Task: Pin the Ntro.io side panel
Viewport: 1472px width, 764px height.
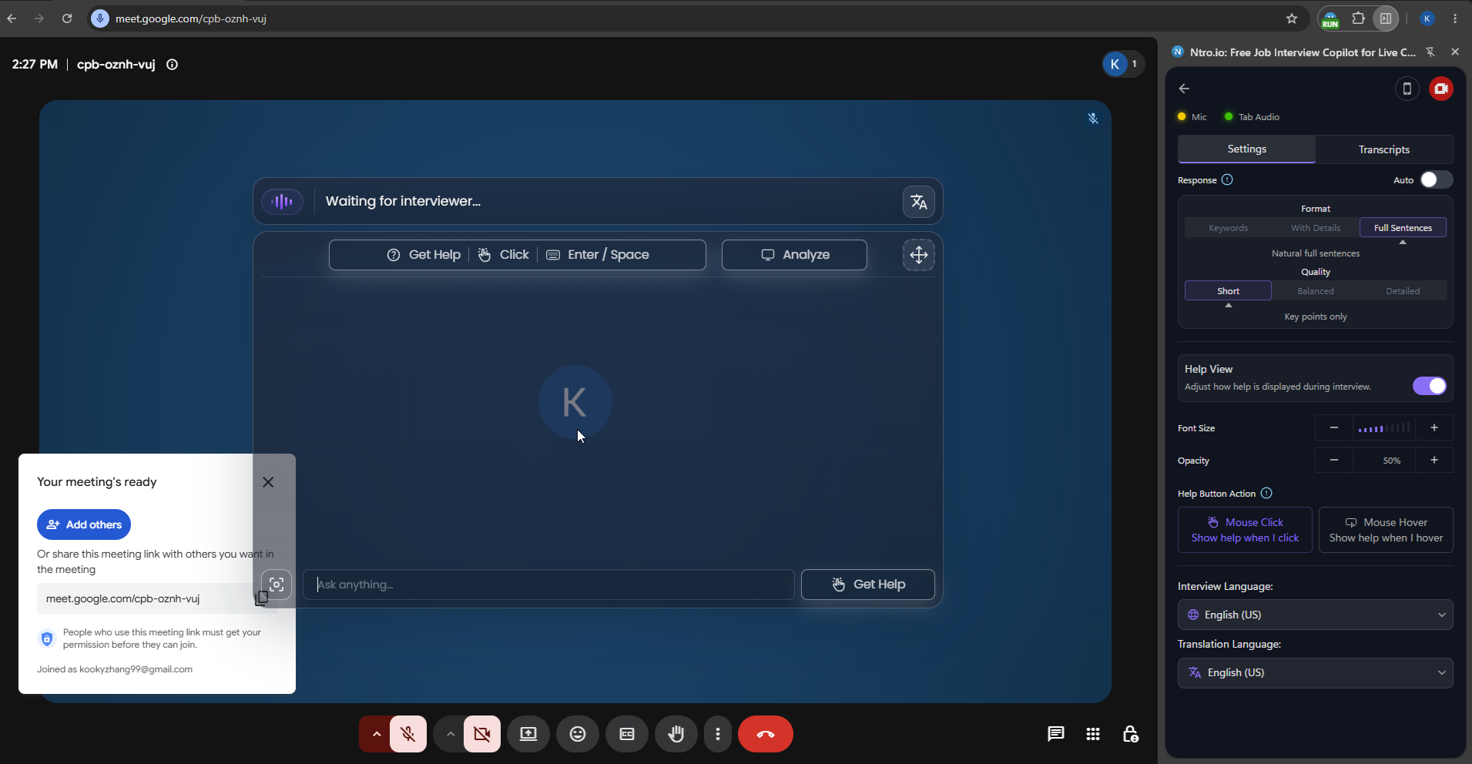Action: [x=1430, y=52]
